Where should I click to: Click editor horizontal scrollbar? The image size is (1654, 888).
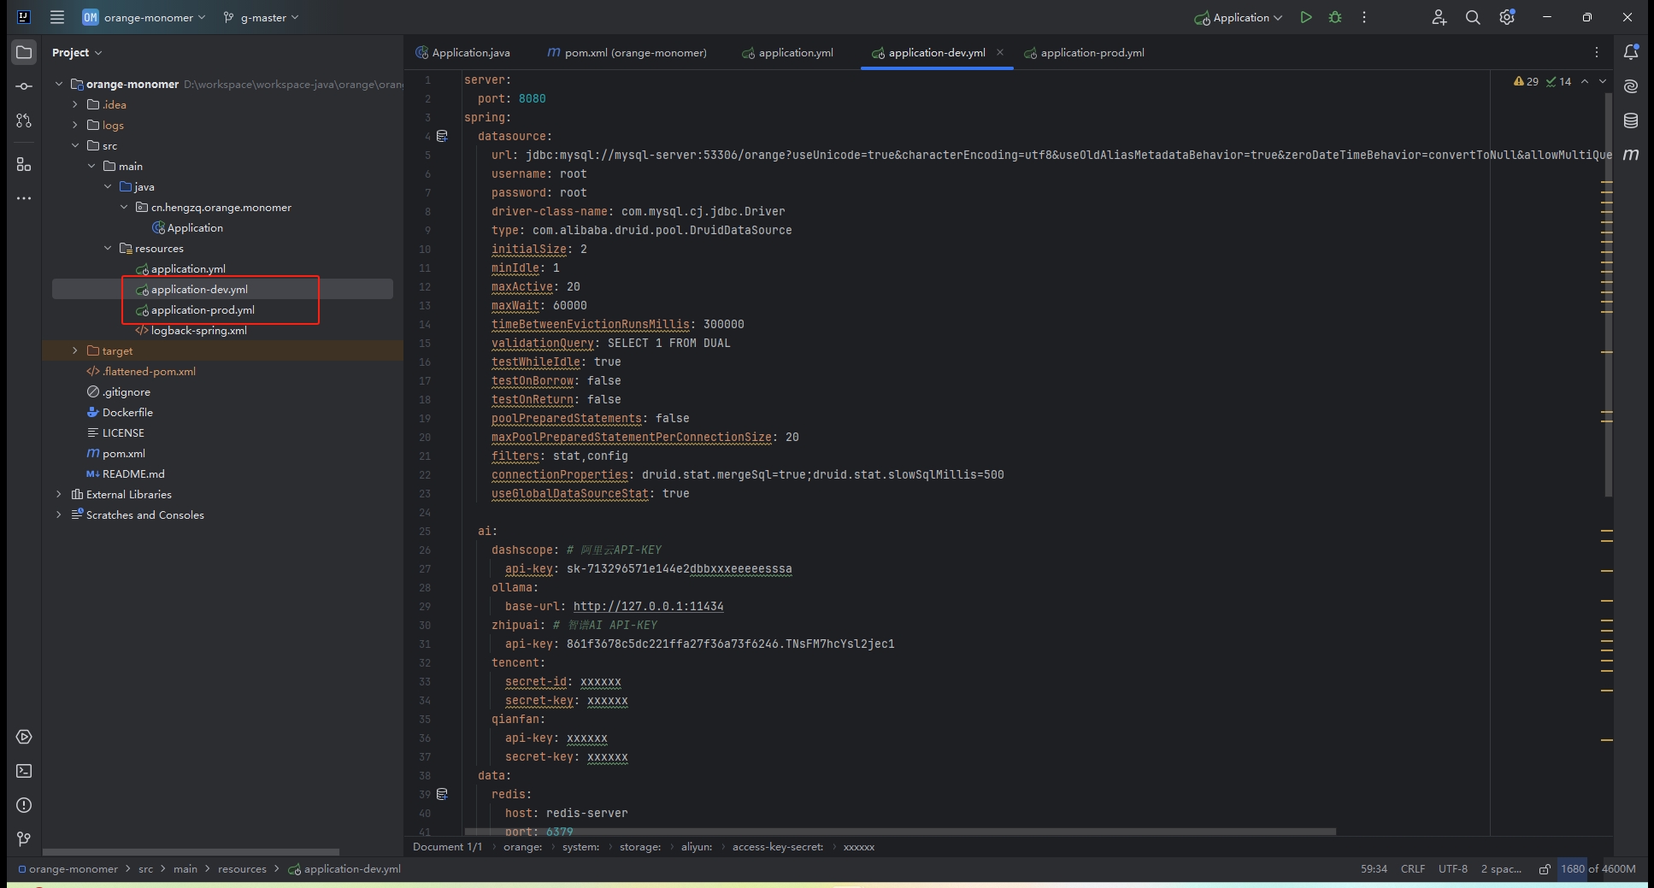pos(899,832)
